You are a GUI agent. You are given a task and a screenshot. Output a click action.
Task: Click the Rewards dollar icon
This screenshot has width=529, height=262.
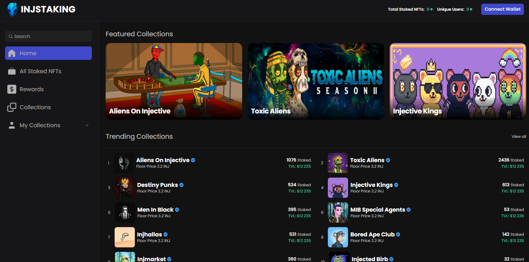[12, 89]
